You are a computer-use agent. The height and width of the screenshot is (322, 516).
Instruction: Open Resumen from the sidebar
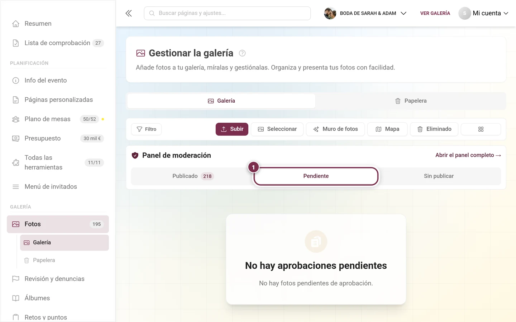(58, 24)
